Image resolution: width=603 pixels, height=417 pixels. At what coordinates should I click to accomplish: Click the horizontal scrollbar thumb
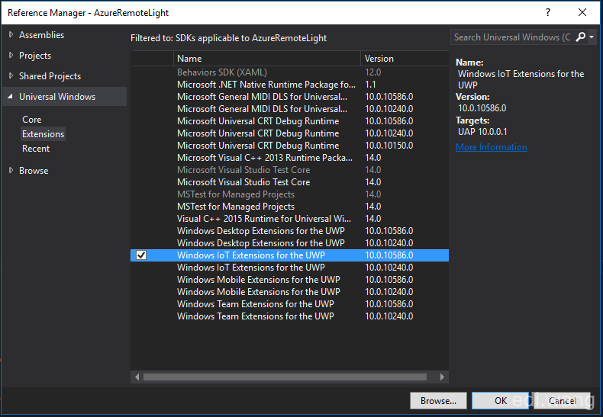(285, 377)
